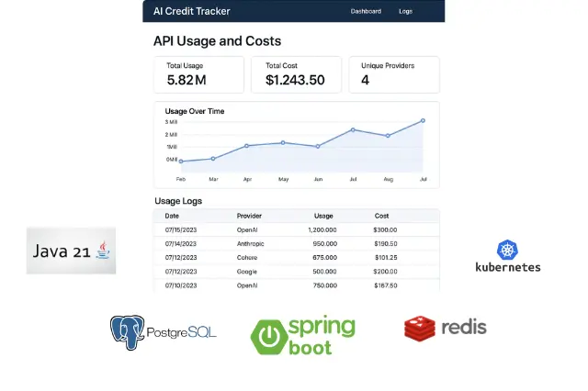
Task: Select the Unique Providers 4 card
Action: (x=394, y=74)
